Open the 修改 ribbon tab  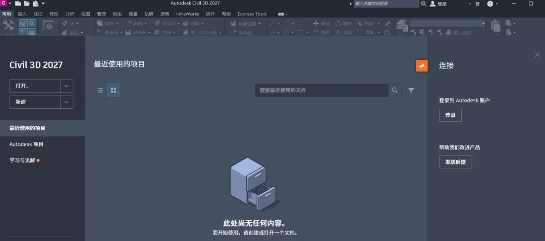[54, 14]
